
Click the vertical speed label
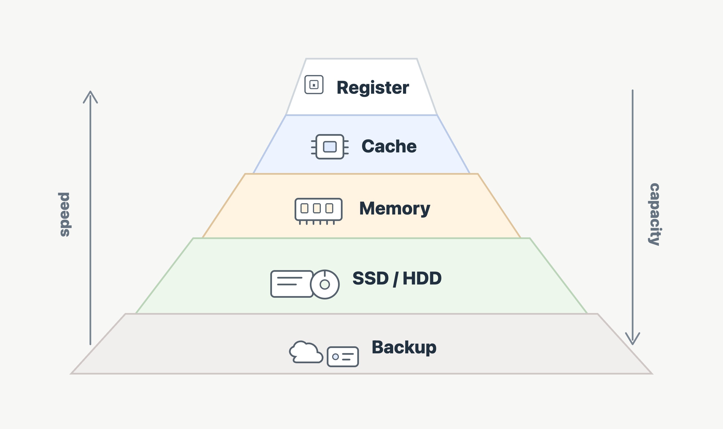[64, 214]
